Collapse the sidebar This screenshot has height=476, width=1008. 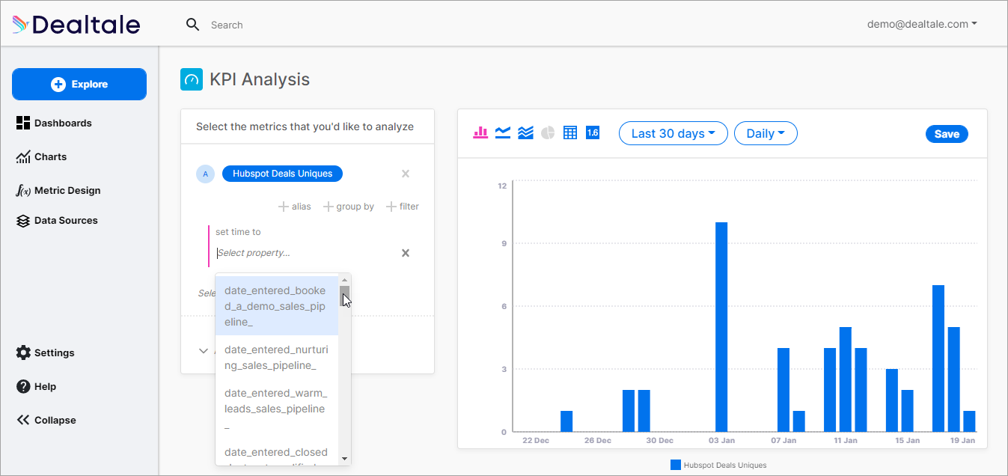(x=46, y=420)
